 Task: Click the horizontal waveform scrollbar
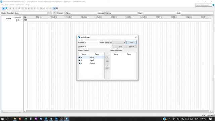pyautogui.click(x=117, y=111)
